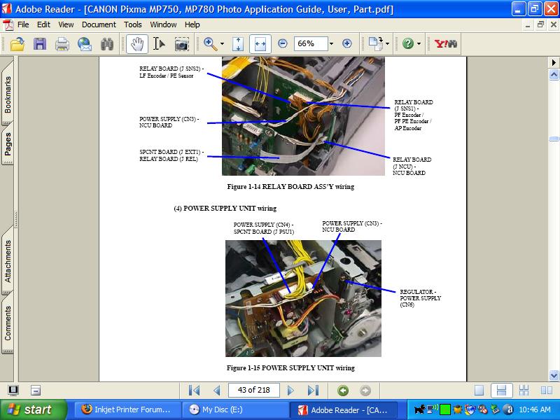Print the document using the printer icon
Viewport: 560px width, 420px height.
pos(62,44)
